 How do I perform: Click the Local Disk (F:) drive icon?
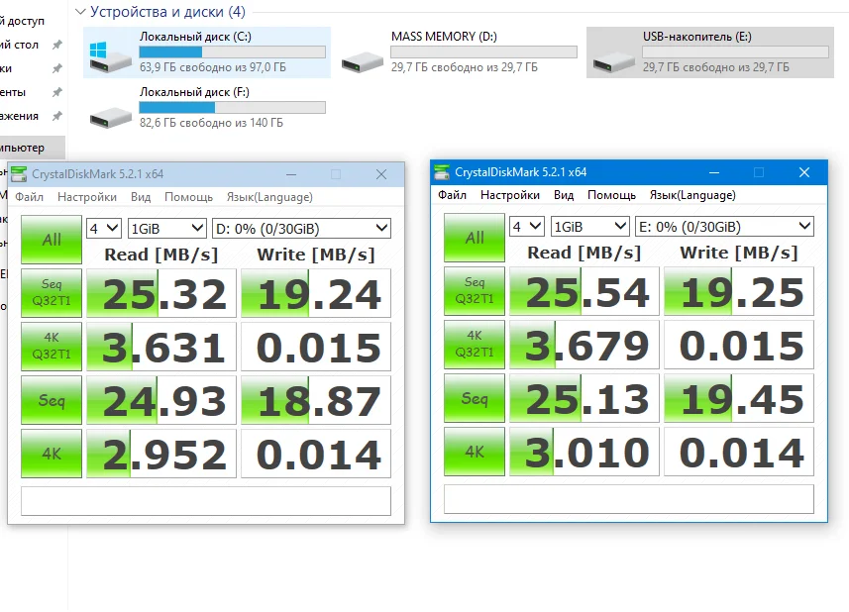[x=110, y=117]
